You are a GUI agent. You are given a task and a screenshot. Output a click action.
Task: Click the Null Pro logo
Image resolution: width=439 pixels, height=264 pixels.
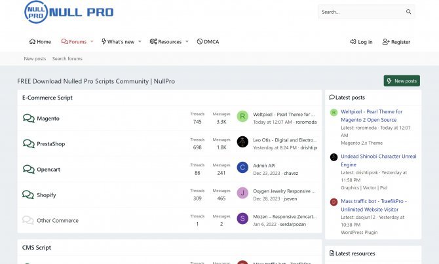pyautogui.click(x=69, y=12)
